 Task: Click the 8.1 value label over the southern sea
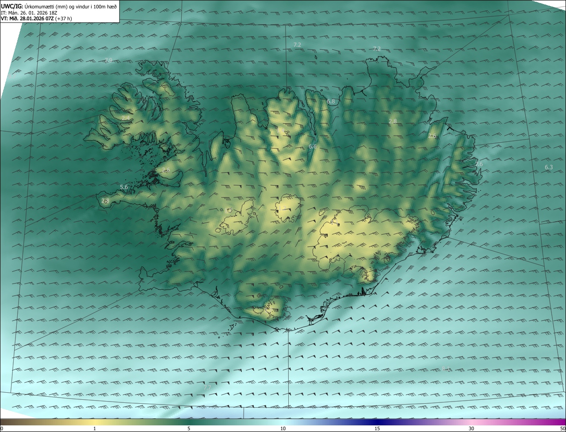pyautogui.click(x=446, y=369)
